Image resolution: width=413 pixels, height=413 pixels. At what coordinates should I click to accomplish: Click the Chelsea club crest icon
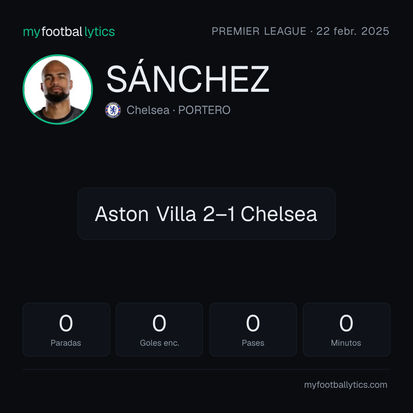click(113, 110)
